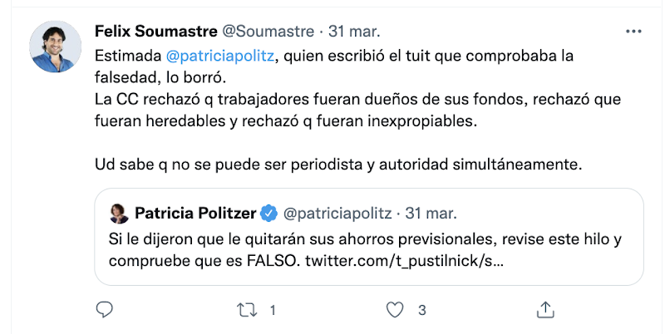Screen dimensions: 665x334
Task: Click the @patriciapolitz handle in quoted tweet
Action: point(337,214)
